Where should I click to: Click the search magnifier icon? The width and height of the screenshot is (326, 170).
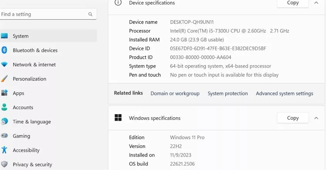pyautogui.click(x=90, y=14)
